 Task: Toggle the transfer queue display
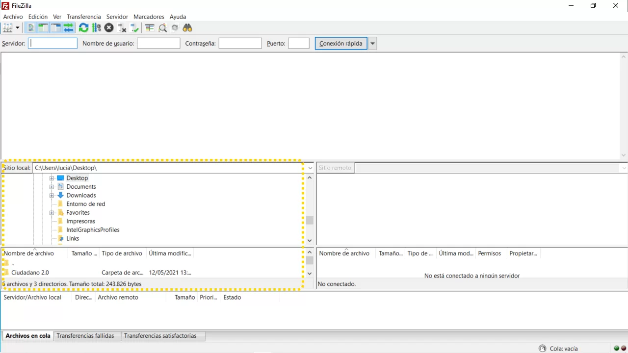68,28
